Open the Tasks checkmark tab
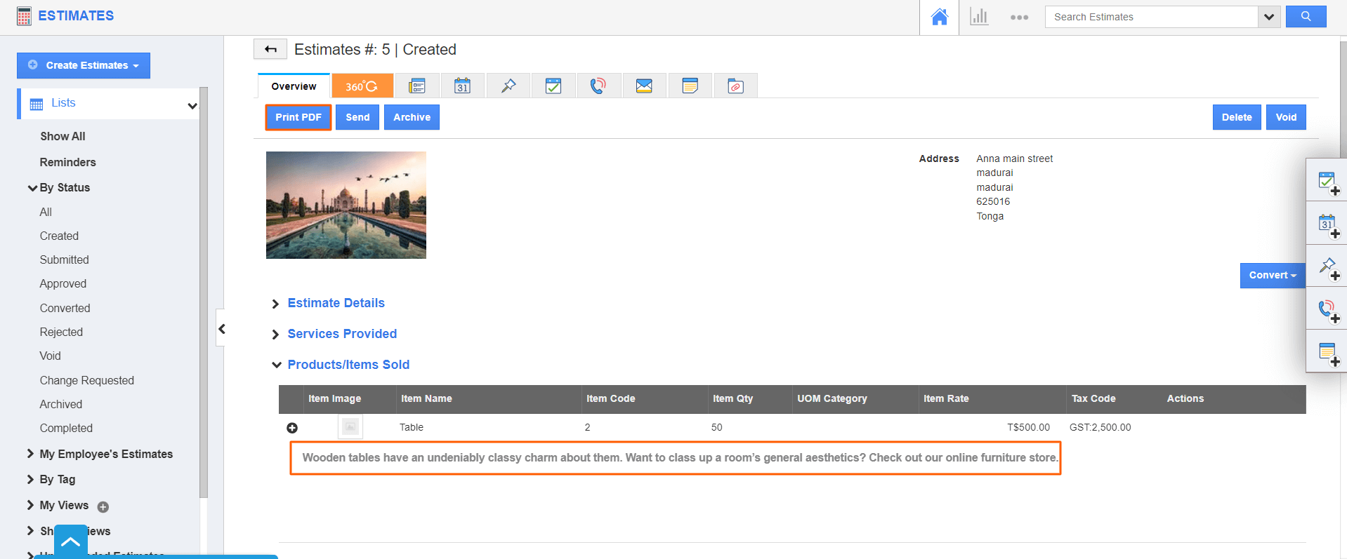 [x=553, y=86]
